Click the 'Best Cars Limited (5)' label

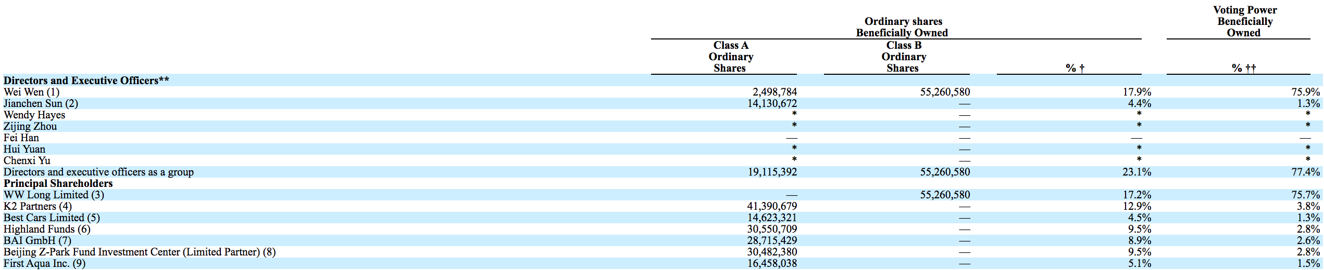coord(52,218)
